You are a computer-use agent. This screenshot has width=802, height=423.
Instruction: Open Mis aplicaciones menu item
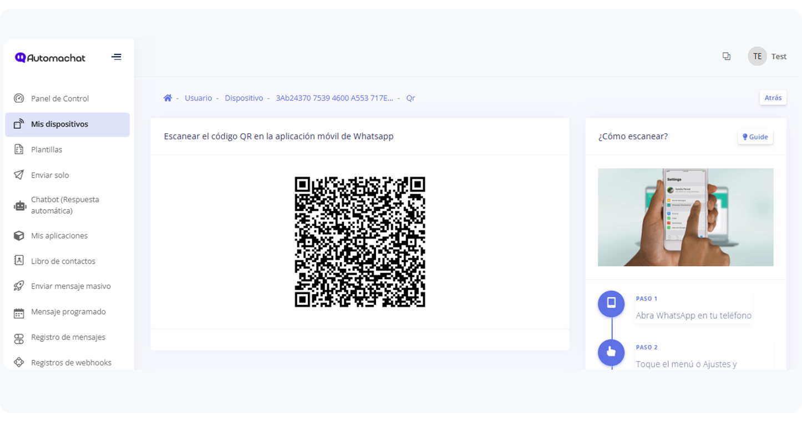click(x=68, y=235)
